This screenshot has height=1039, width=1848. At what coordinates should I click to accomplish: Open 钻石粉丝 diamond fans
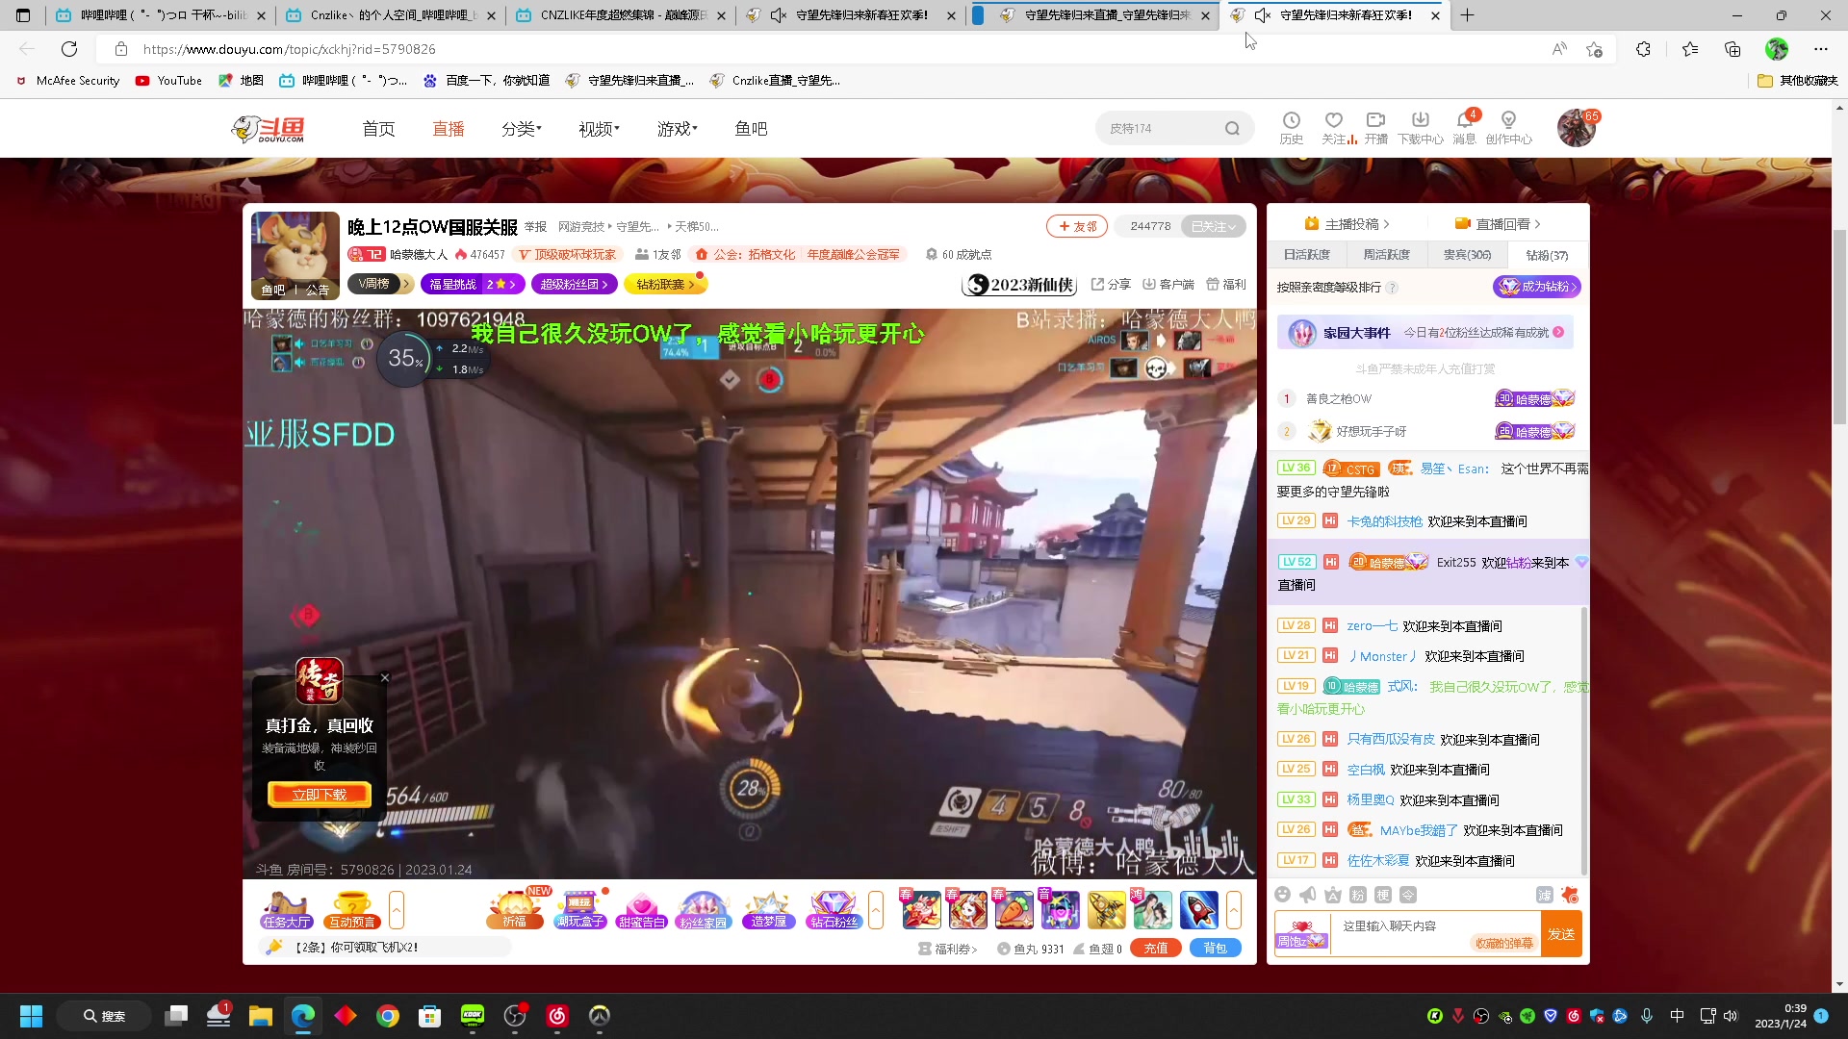[834, 910]
